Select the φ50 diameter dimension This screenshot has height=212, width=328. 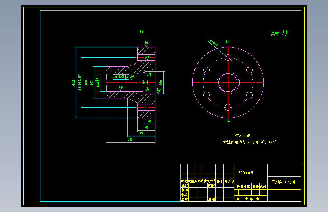pos(161,83)
